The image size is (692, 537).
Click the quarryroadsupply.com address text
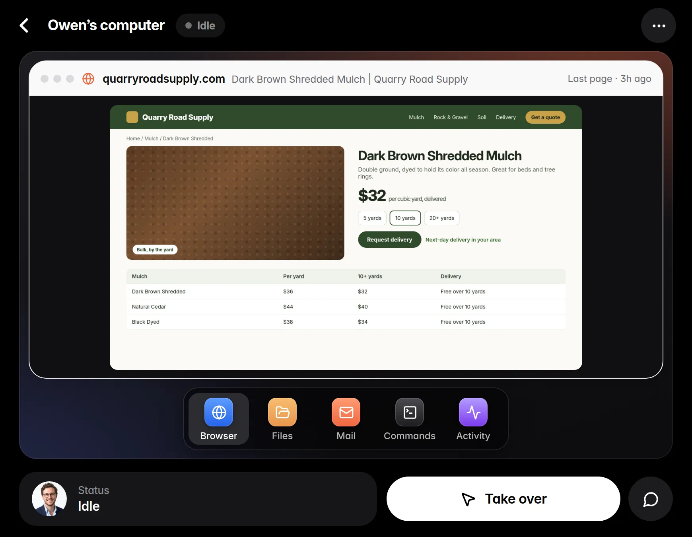pos(164,79)
